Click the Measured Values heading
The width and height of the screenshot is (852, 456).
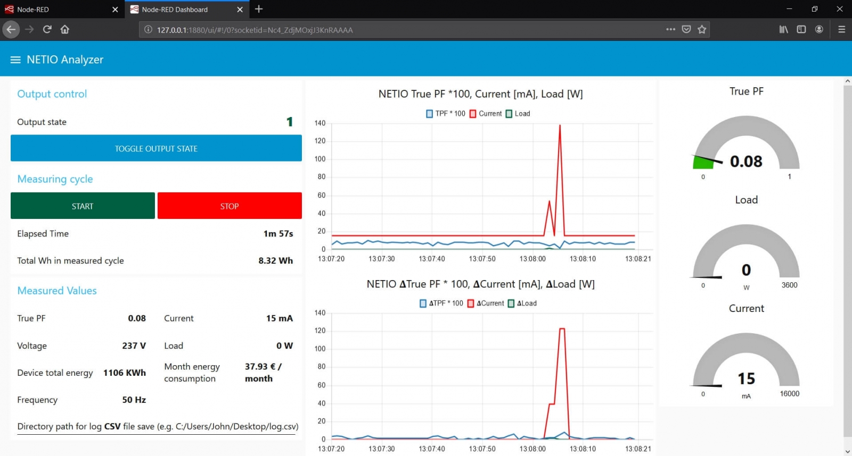click(x=57, y=291)
